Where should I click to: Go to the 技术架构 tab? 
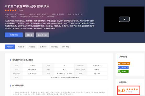[x=43, y=47]
